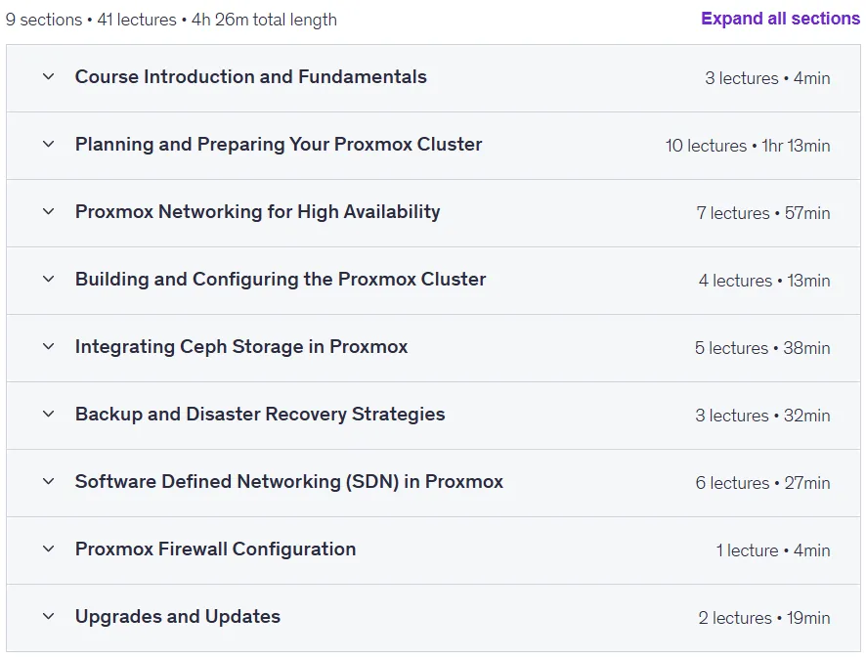Click the Backup and Disaster Recovery Strategies heading
This screenshot has height=659, width=866.
pos(260,414)
